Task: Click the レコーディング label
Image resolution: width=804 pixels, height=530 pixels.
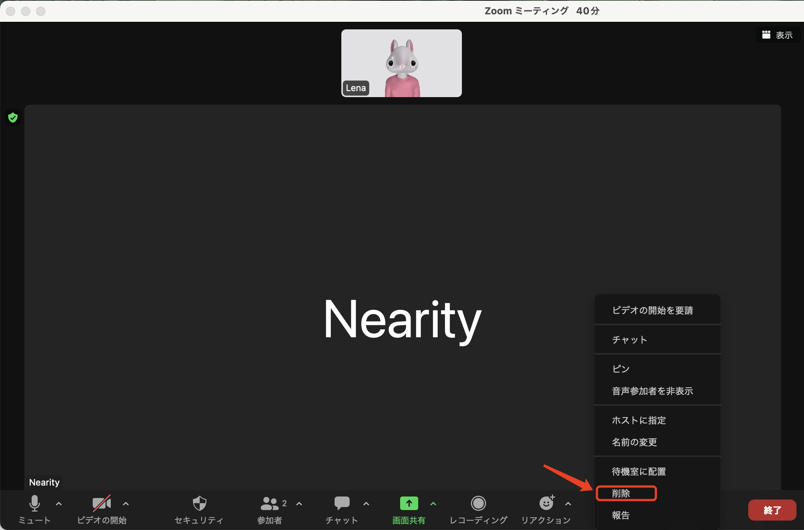Action: pos(478,520)
